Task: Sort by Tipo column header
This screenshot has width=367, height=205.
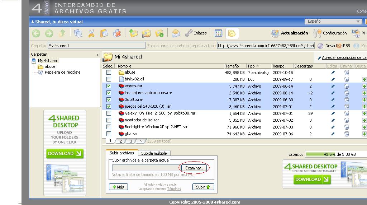Action: click(x=258, y=66)
